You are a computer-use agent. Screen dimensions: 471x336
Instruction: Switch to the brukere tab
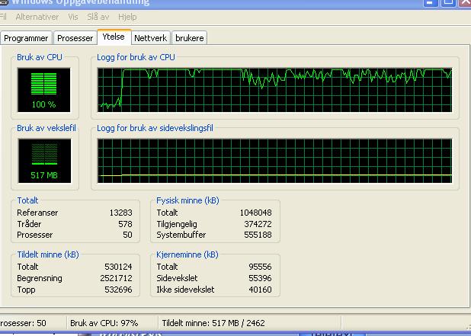[190, 38]
